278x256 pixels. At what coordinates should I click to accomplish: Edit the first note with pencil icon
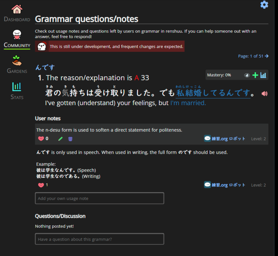point(61,139)
